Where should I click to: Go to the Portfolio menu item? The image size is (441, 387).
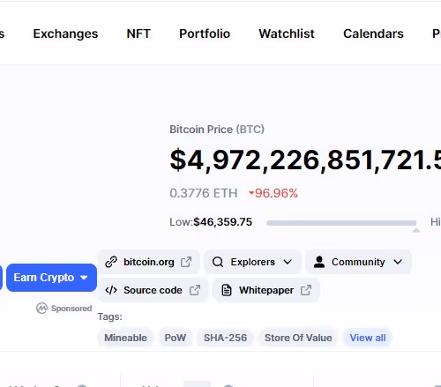(205, 33)
